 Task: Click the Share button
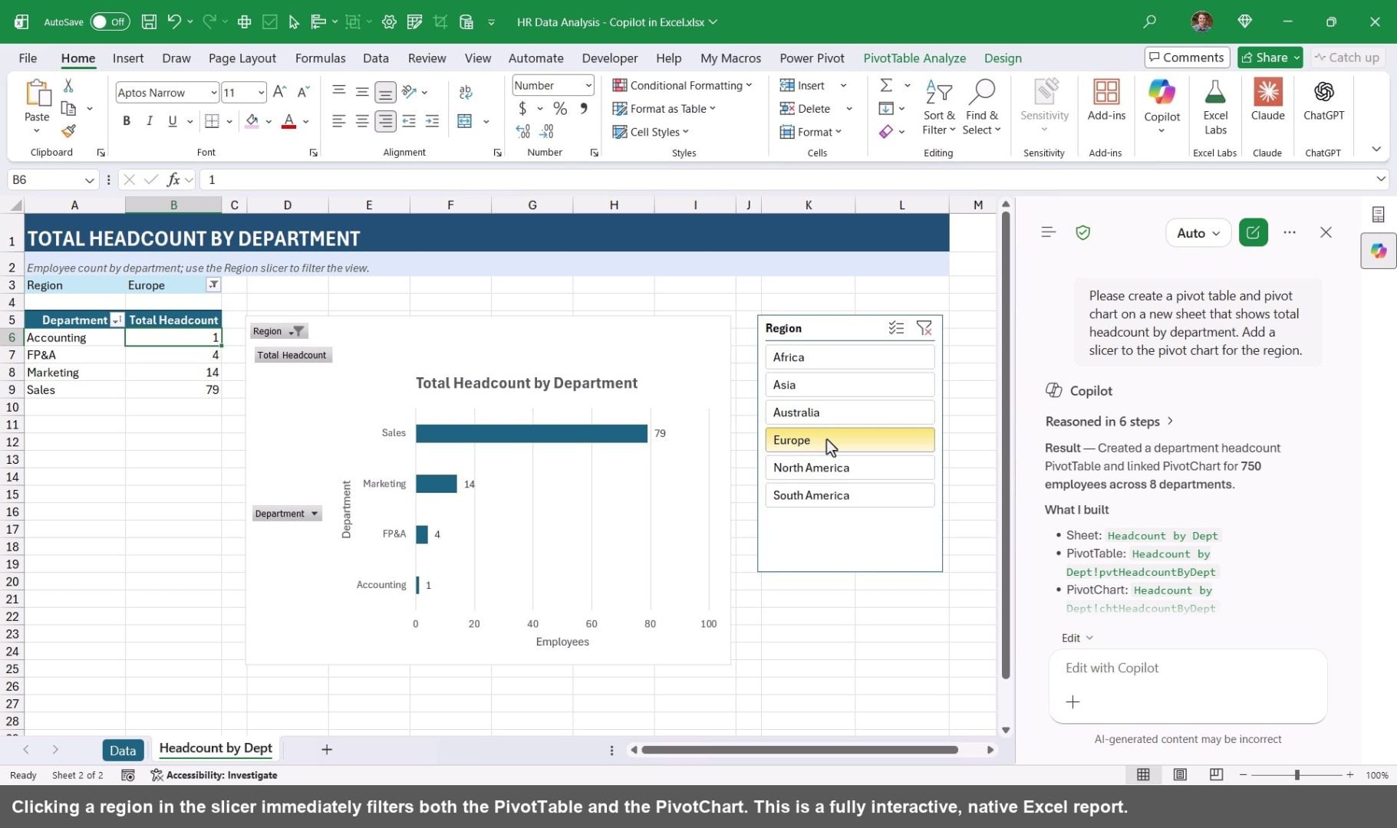click(x=1270, y=58)
